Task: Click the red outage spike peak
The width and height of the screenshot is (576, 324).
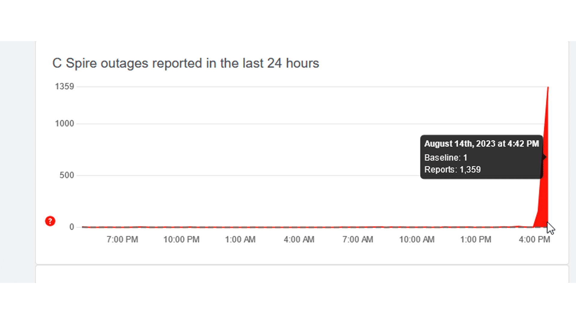Action: [x=548, y=88]
